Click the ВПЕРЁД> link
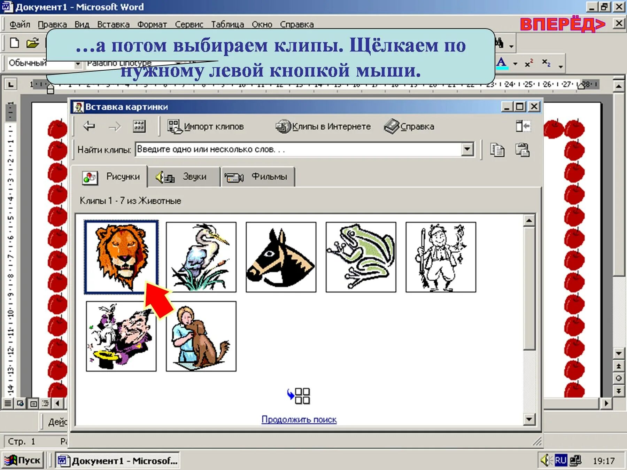The height and width of the screenshot is (470, 627). click(x=562, y=24)
